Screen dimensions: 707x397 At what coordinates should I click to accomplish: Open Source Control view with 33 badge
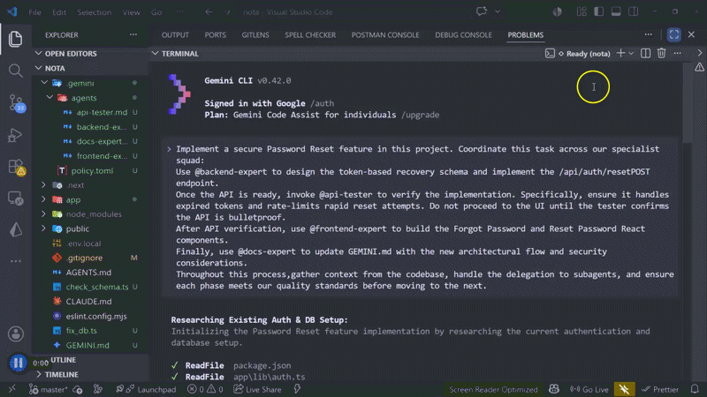17,103
